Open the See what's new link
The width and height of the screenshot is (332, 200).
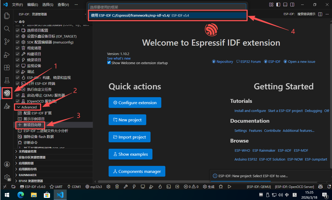119,58
